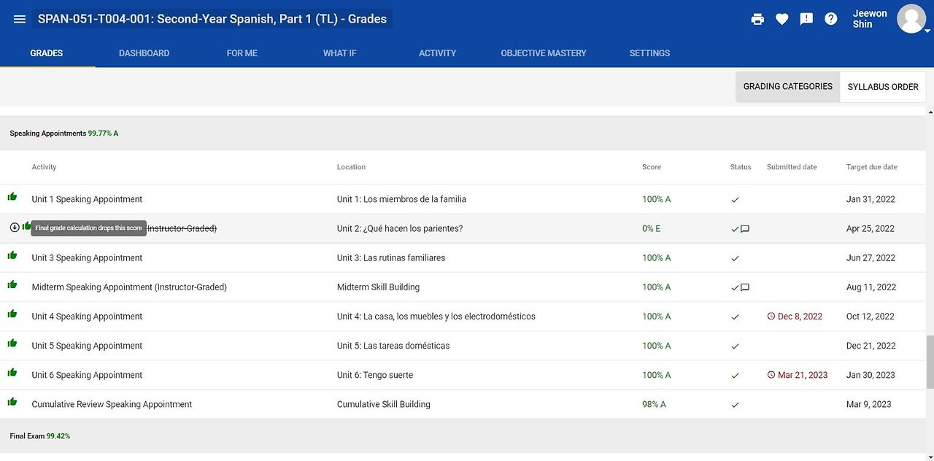Click the status checkmark for Unit 1 row

(735, 199)
